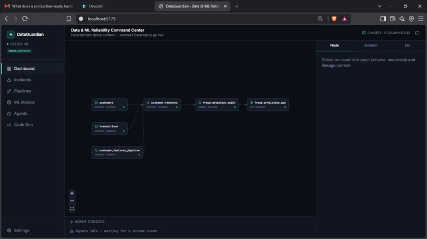Viewport: 427px width, 239px height.
Task: Close the DataGuardian browser tab
Action: [225, 6]
